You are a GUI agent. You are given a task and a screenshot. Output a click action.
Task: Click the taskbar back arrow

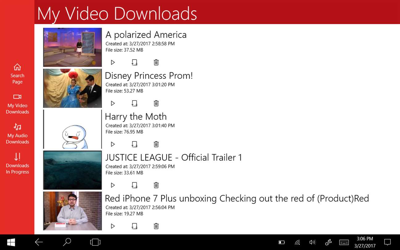click(x=39, y=242)
